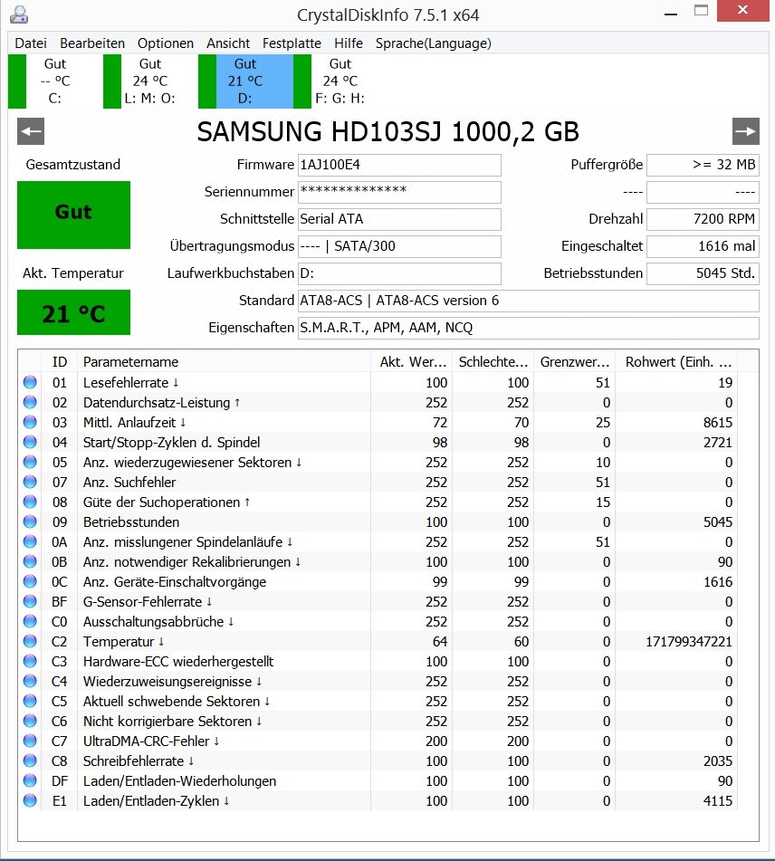Click the green Gut health status button
Image resolution: width=775 pixels, height=861 pixels.
73,215
